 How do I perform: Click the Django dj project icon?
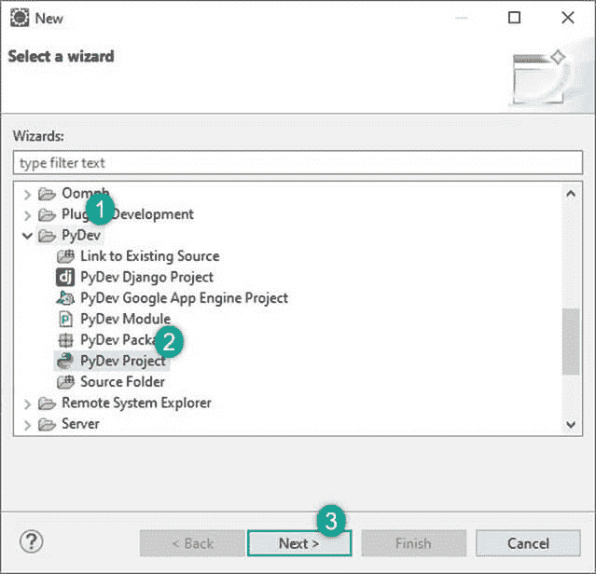[65, 277]
